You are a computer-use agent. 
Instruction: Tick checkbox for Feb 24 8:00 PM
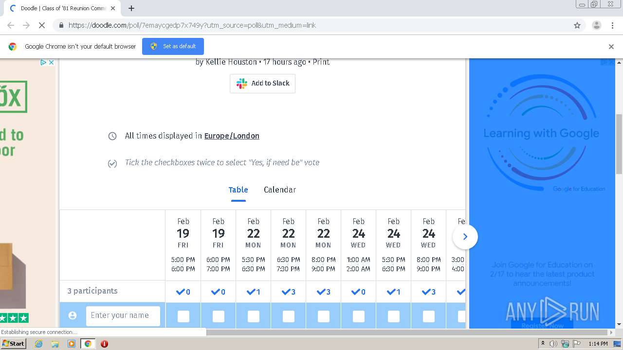click(429, 316)
